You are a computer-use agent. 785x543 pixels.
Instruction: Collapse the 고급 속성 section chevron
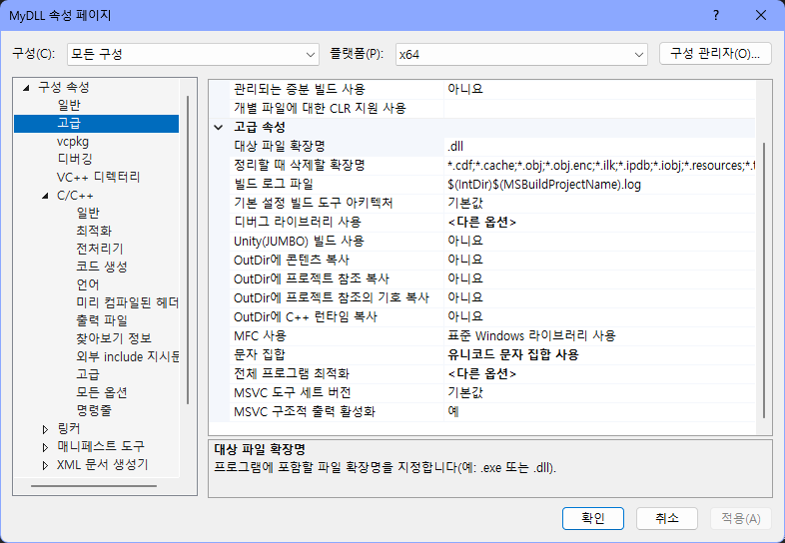(x=219, y=127)
